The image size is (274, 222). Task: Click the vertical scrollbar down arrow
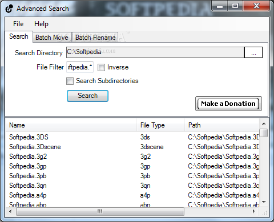click(264, 202)
